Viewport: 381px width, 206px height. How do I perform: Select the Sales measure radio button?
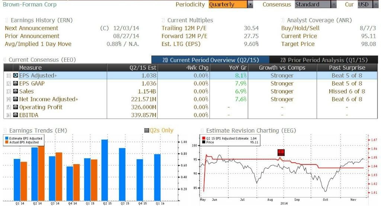pyautogui.click(x=16, y=91)
